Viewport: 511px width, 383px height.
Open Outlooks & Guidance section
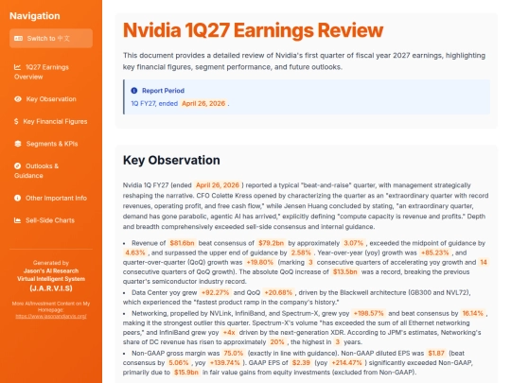point(51,170)
